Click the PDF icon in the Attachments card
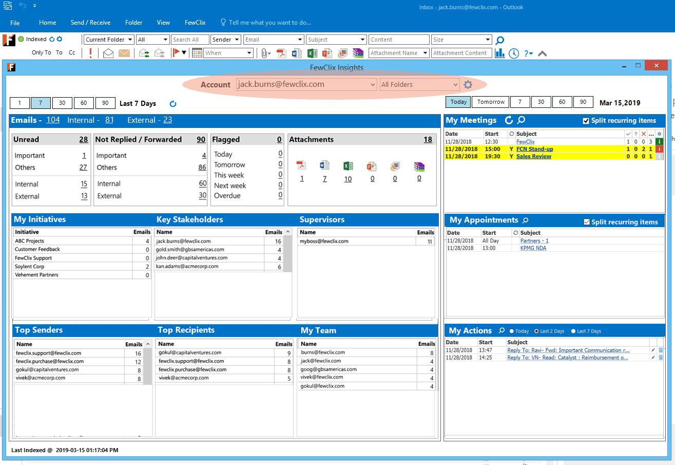Screen dimensions: 675x465 [301, 165]
